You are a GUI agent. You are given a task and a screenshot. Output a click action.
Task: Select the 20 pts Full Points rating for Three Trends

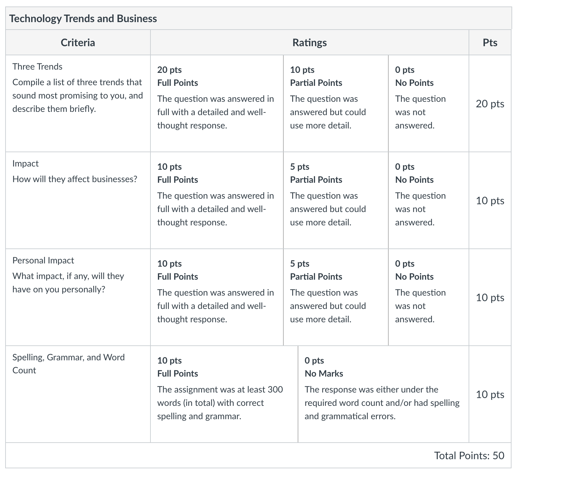click(217, 103)
